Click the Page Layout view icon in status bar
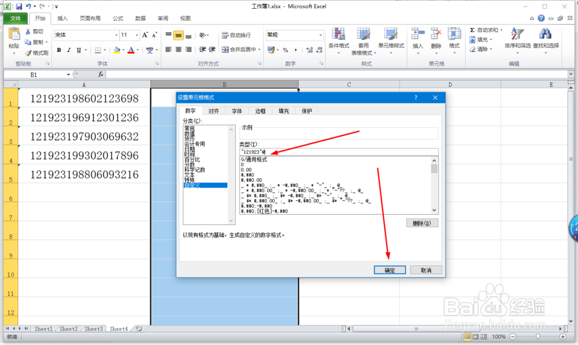 [476, 336]
